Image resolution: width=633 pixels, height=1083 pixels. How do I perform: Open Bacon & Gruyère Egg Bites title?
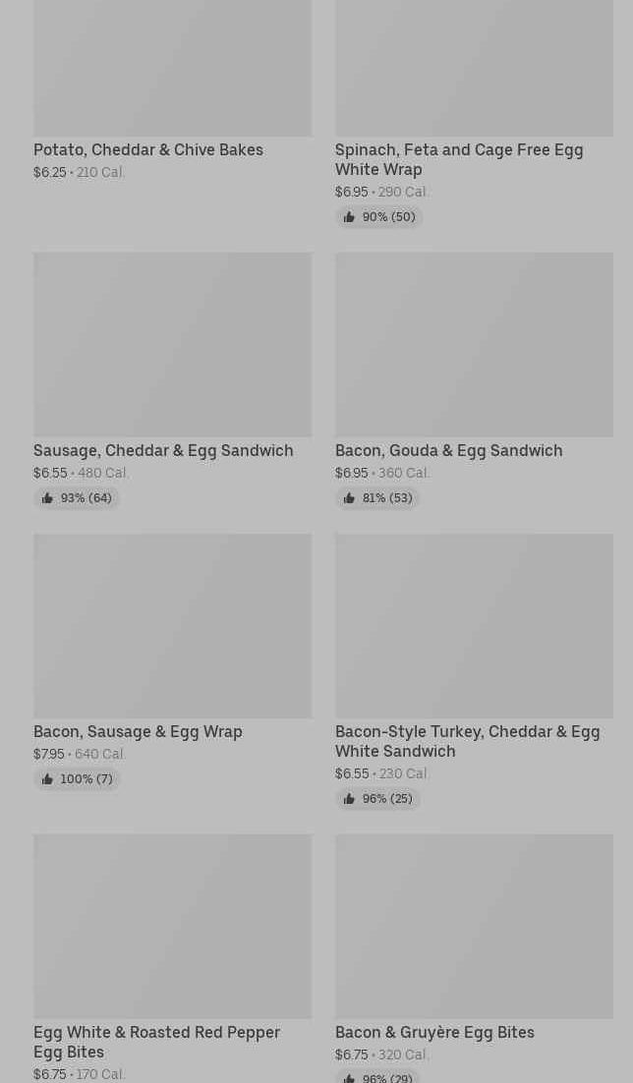tap(434, 1033)
